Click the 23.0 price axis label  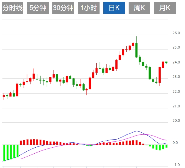coord(176,77)
